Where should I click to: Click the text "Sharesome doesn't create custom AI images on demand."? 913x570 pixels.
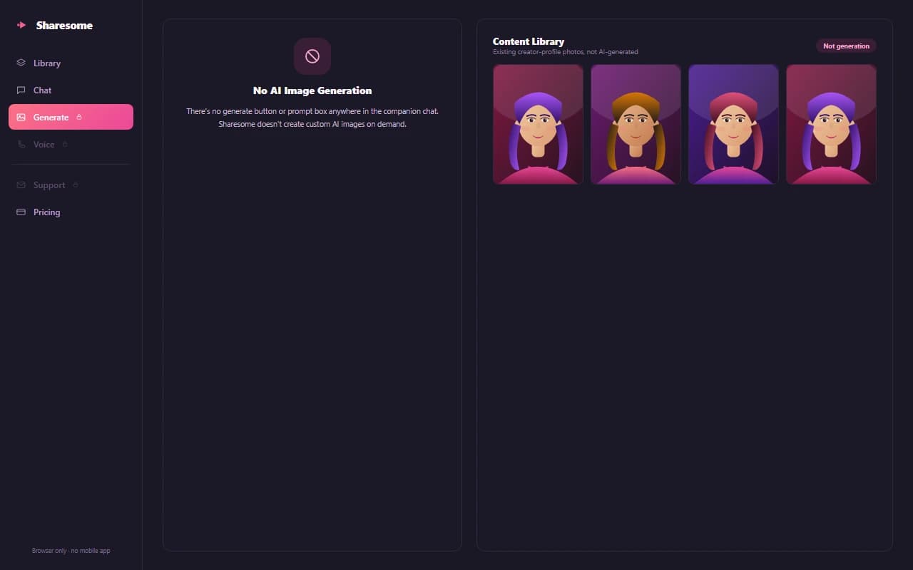pos(312,124)
